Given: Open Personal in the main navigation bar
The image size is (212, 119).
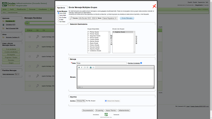Looking at the screenshot, I should point(32,9).
